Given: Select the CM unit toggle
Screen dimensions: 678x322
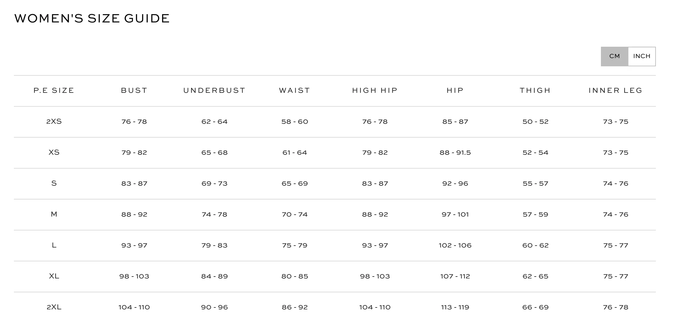Looking at the screenshot, I should coord(614,56).
